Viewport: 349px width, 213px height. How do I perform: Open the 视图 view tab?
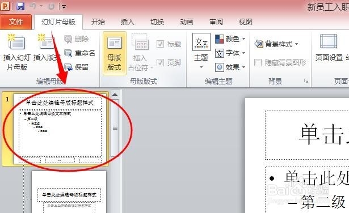pyautogui.click(x=246, y=22)
